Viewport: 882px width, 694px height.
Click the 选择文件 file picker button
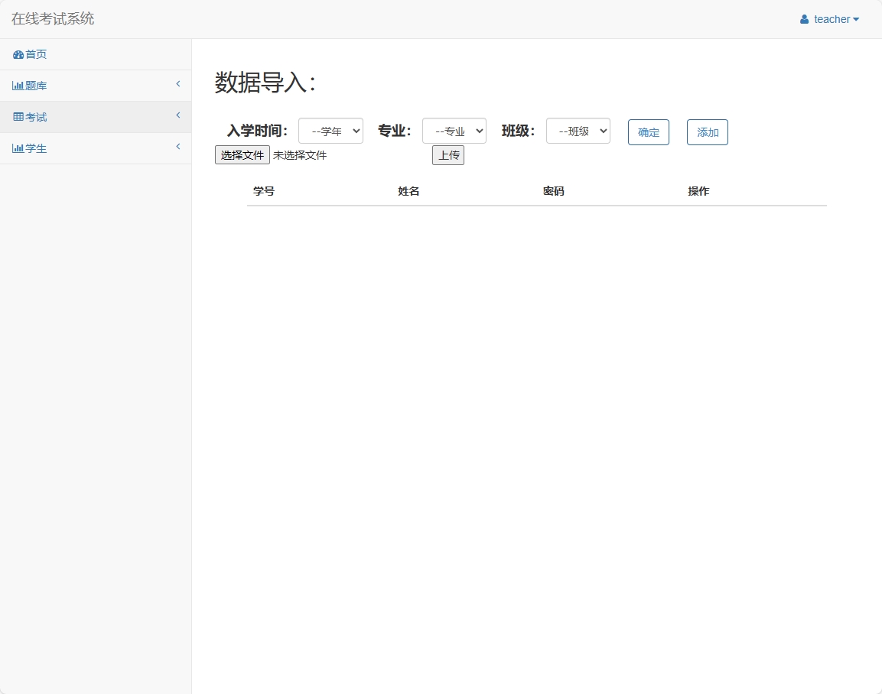pyautogui.click(x=242, y=155)
